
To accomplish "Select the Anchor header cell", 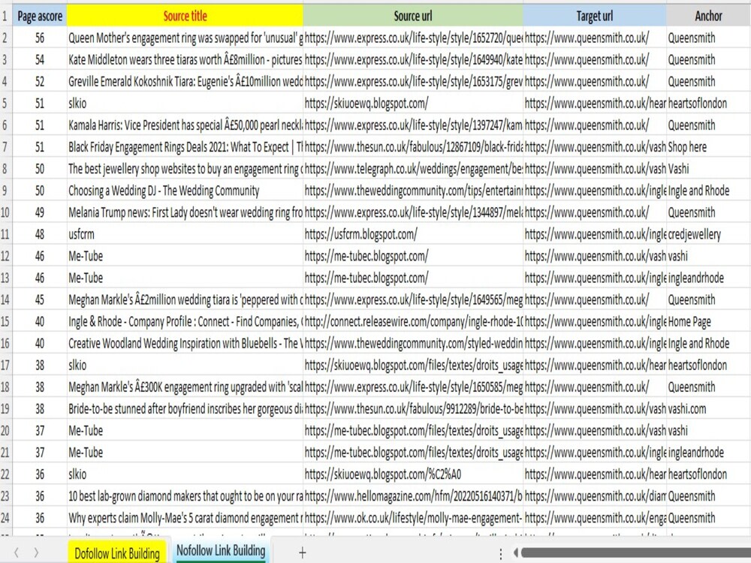I will pos(708,16).
